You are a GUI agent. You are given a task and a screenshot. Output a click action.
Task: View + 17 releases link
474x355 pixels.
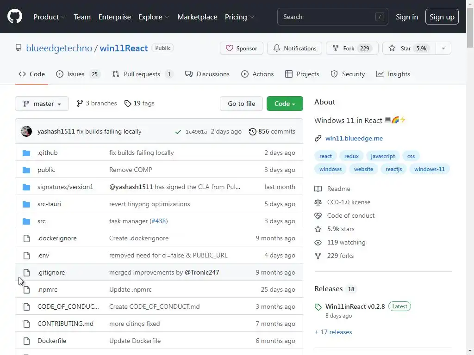pyautogui.click(x=333, y=332)
